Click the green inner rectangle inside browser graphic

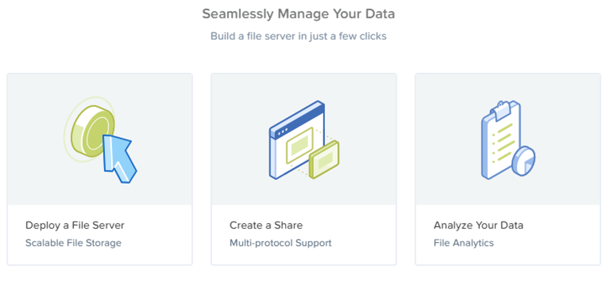coord(299,145)
